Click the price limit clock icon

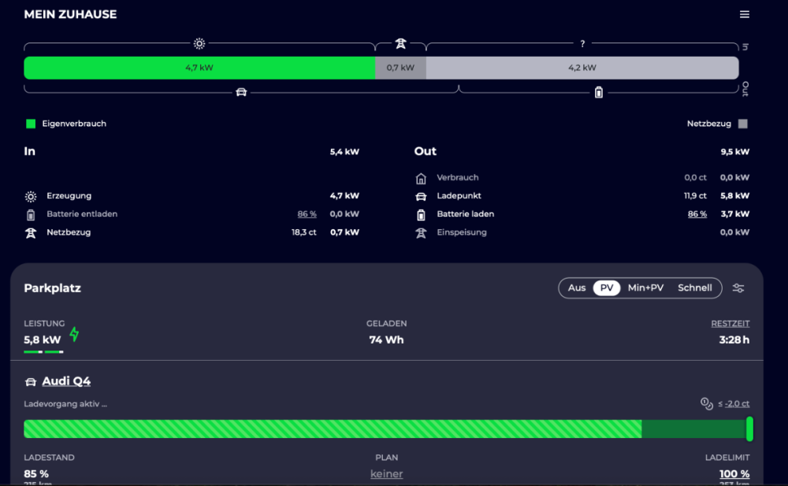[x=707, y=403]
